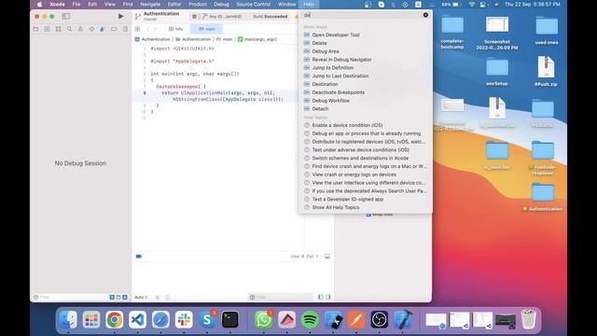
Task: Open the related items grid icon in editor
Action: click(x=137, y=29)
